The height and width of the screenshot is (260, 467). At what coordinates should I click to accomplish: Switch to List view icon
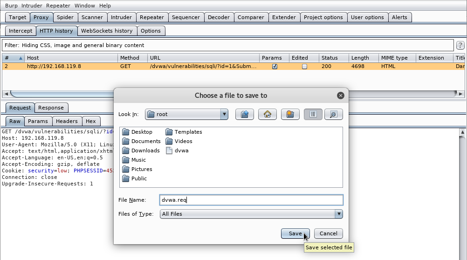pos(313,114)
